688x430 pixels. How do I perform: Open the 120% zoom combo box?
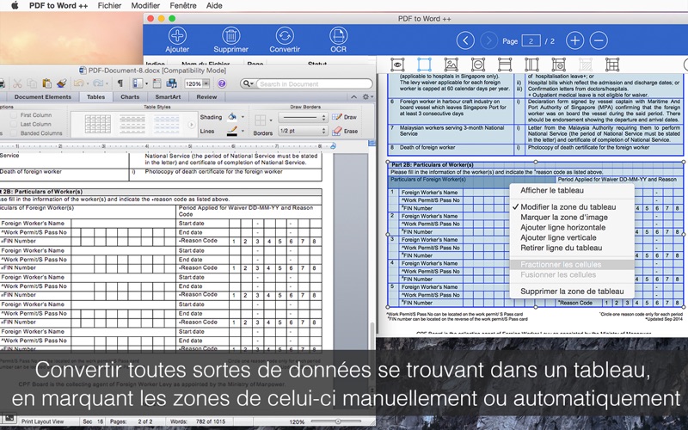[x=197, y=83]
